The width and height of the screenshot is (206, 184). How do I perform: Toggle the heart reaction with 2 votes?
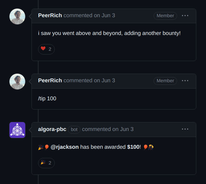pyautogui.click(x=46, y=49)
